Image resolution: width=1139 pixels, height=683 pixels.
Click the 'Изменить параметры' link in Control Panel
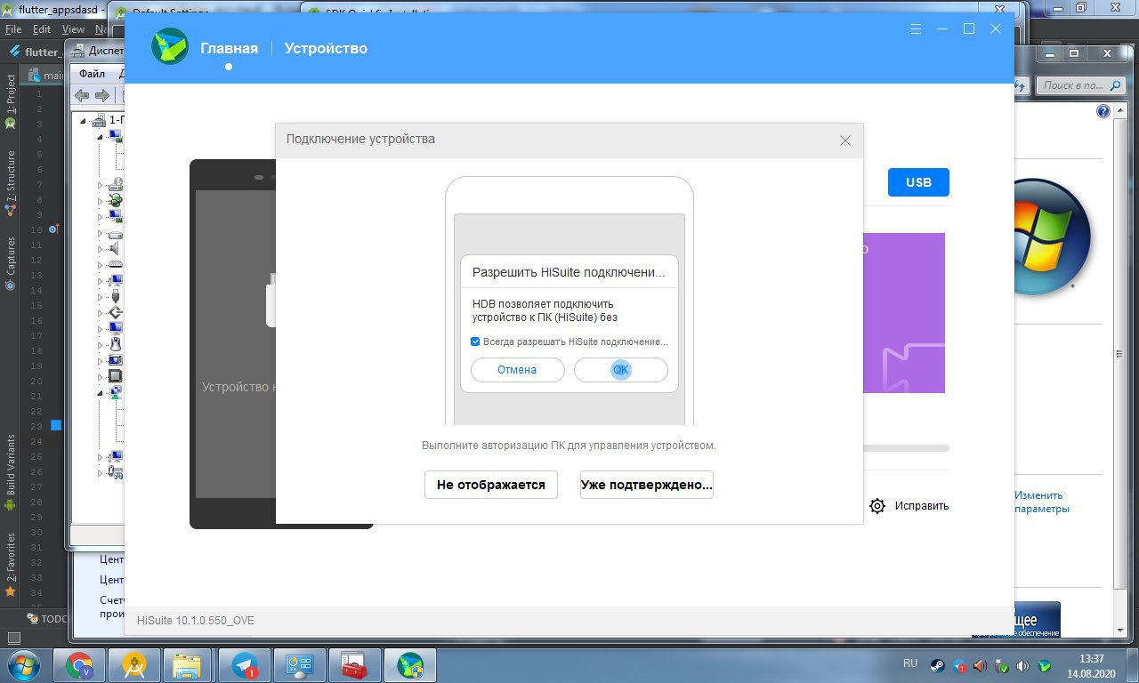1041,502
